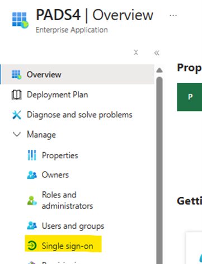The width and height of the screenshot is (202, 264).
Task: Open Single sign-on settings
Action: click(67, 246)
